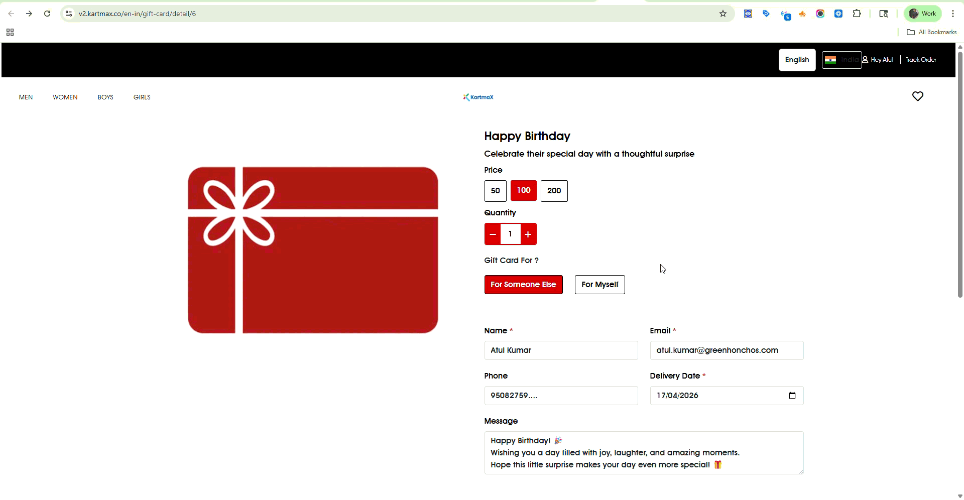Click the apps grid icon near bookmarks bar
This screenshot has width=964, height=500.
click(x=10, y=32)
